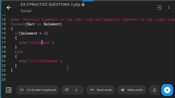This screenshot has width=175, height=98.
Task: Open the input panel icon near the top right
Action: click(159, 8)
